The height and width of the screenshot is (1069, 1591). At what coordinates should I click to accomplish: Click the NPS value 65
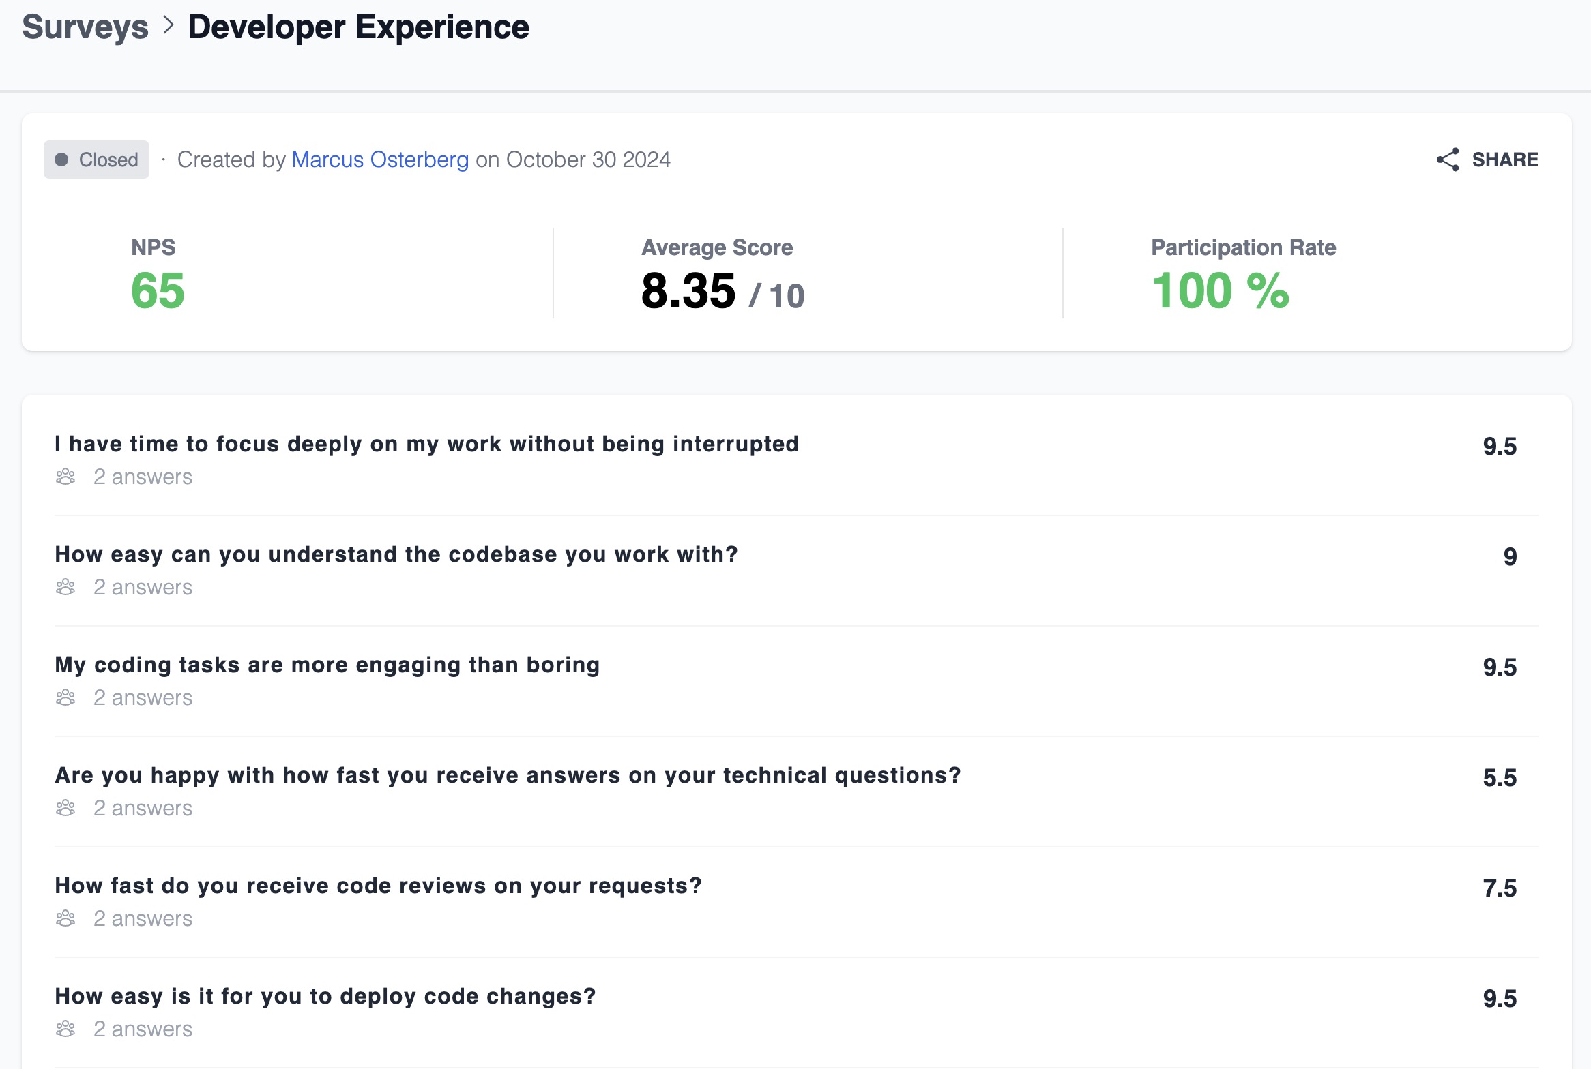158,291
